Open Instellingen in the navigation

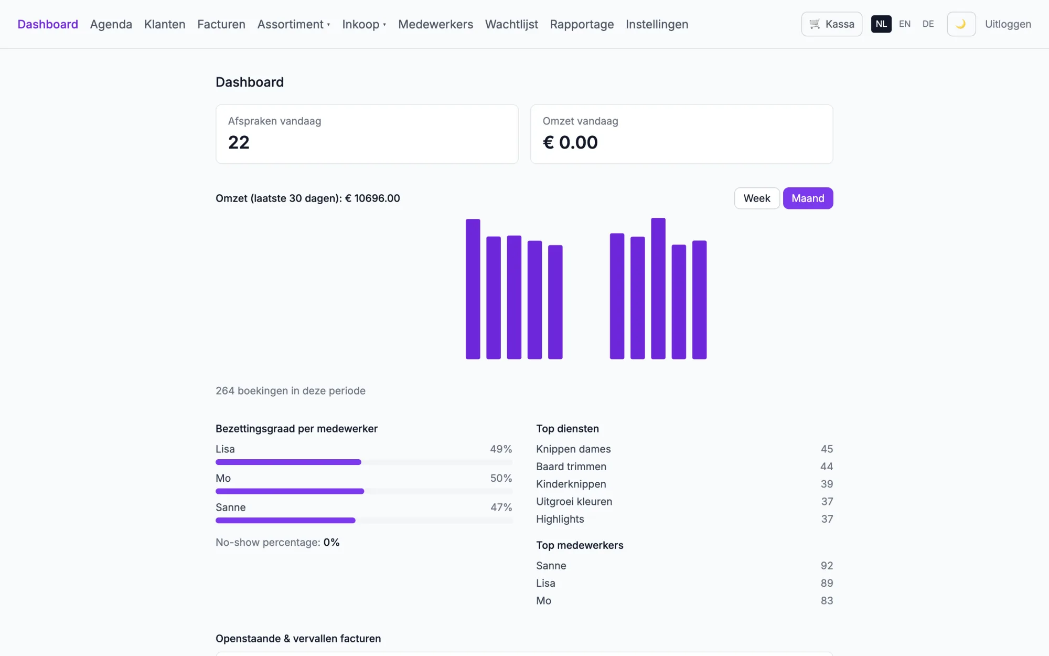click(657, 24)
